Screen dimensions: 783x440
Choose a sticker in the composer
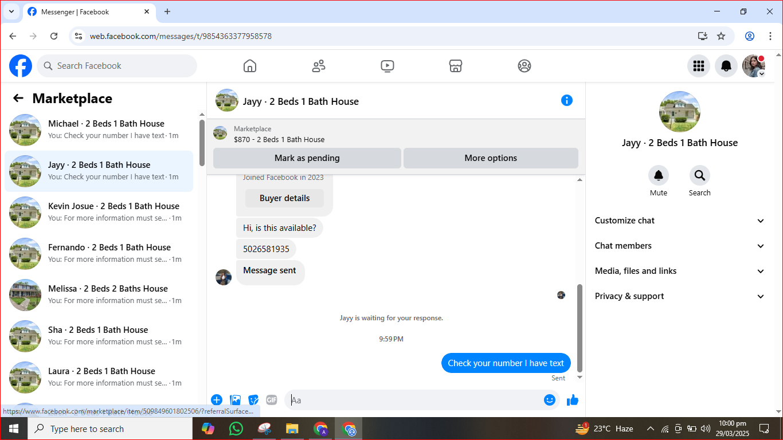[253, 400]
